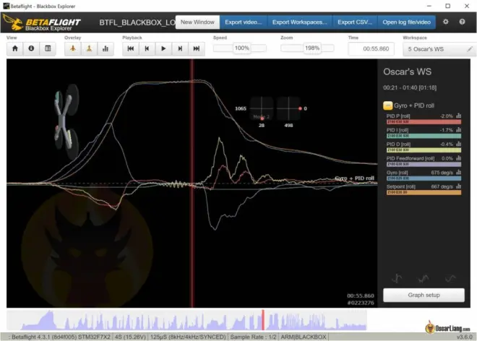Click the Graph setup button
Image resolution: width=477 pixels, height=341 pixels.
(424, 295)
